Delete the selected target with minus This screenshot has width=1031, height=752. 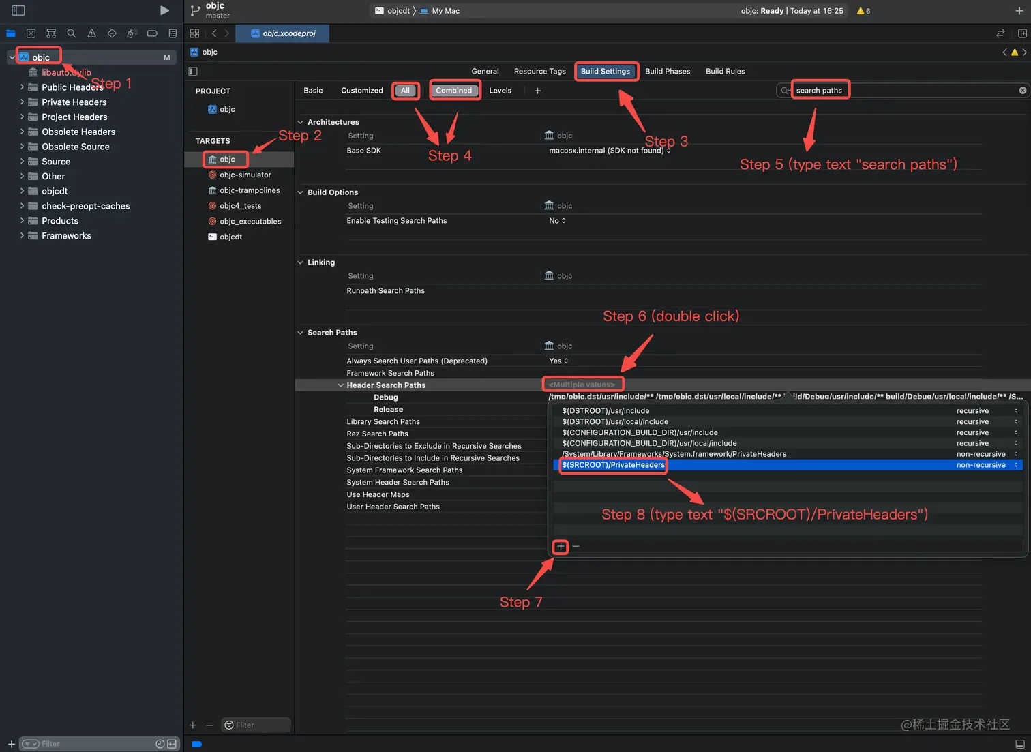209,725
